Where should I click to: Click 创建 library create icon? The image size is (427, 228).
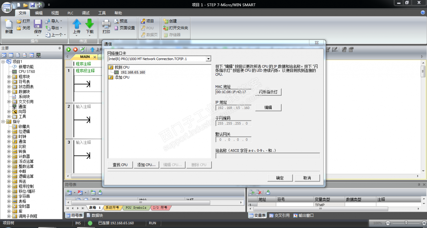[x=166, y=21]
